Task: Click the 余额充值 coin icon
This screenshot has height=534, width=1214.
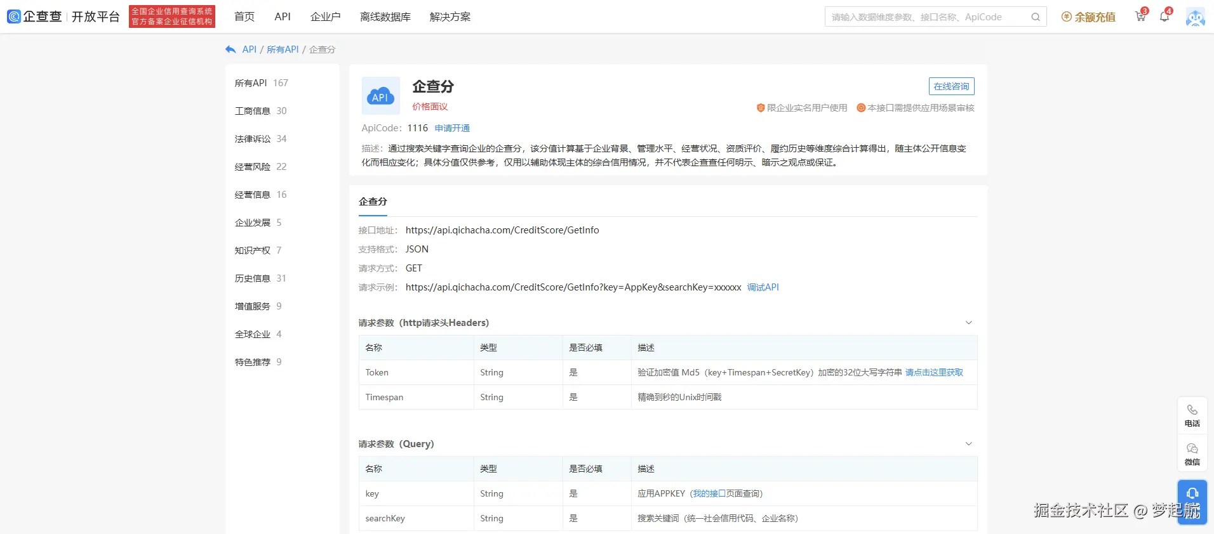Action: coord(1067,17)
